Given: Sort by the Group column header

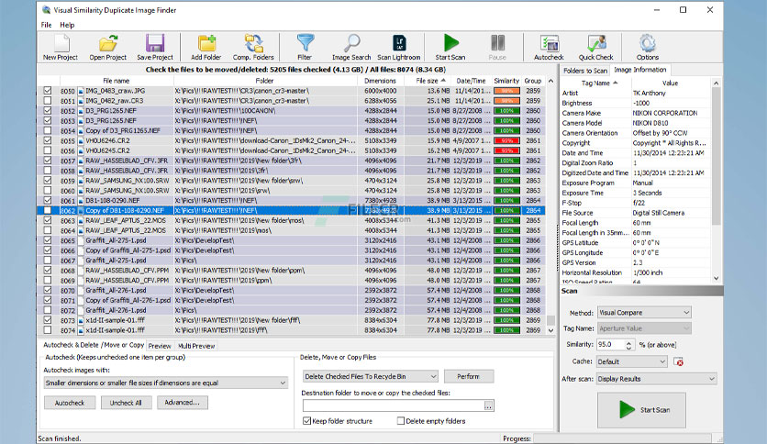Looking at the screenshot, I should pyautogui.click(x=533, y=81).
